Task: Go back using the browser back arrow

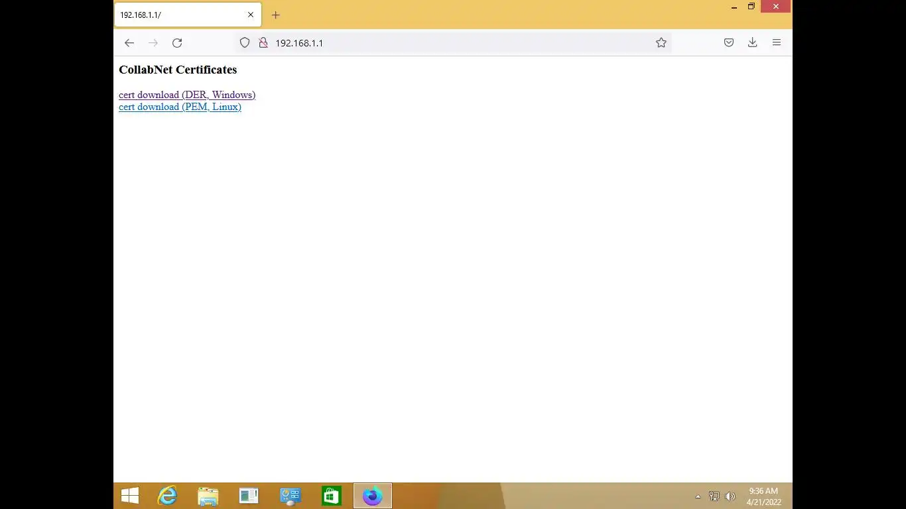Action: (x=129, y=42)
